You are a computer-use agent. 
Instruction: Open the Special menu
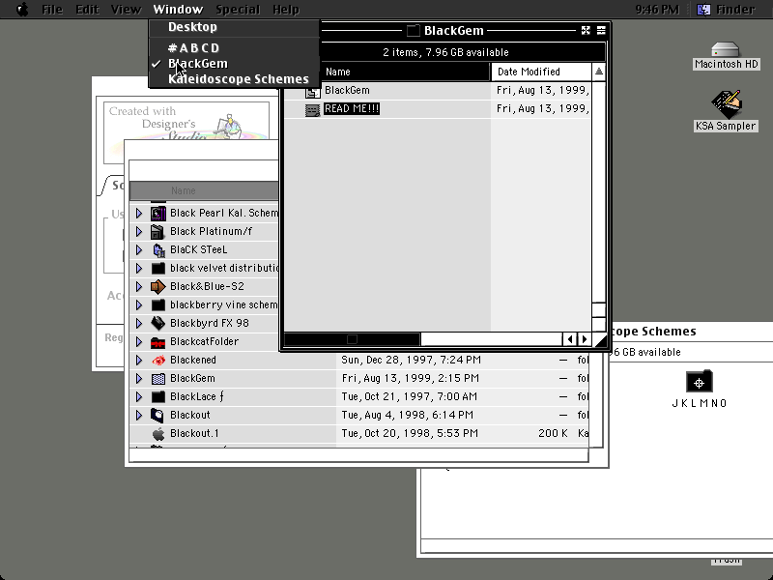coord(238,10)
